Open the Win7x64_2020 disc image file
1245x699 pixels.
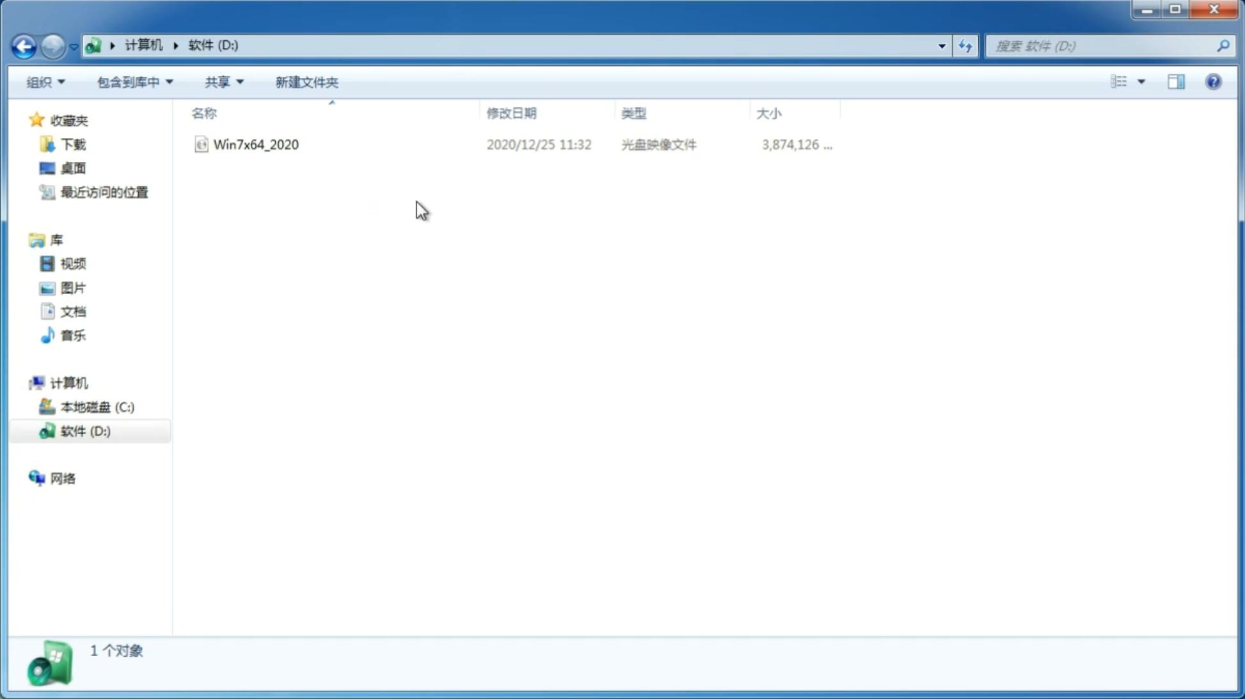coord(256,145)
